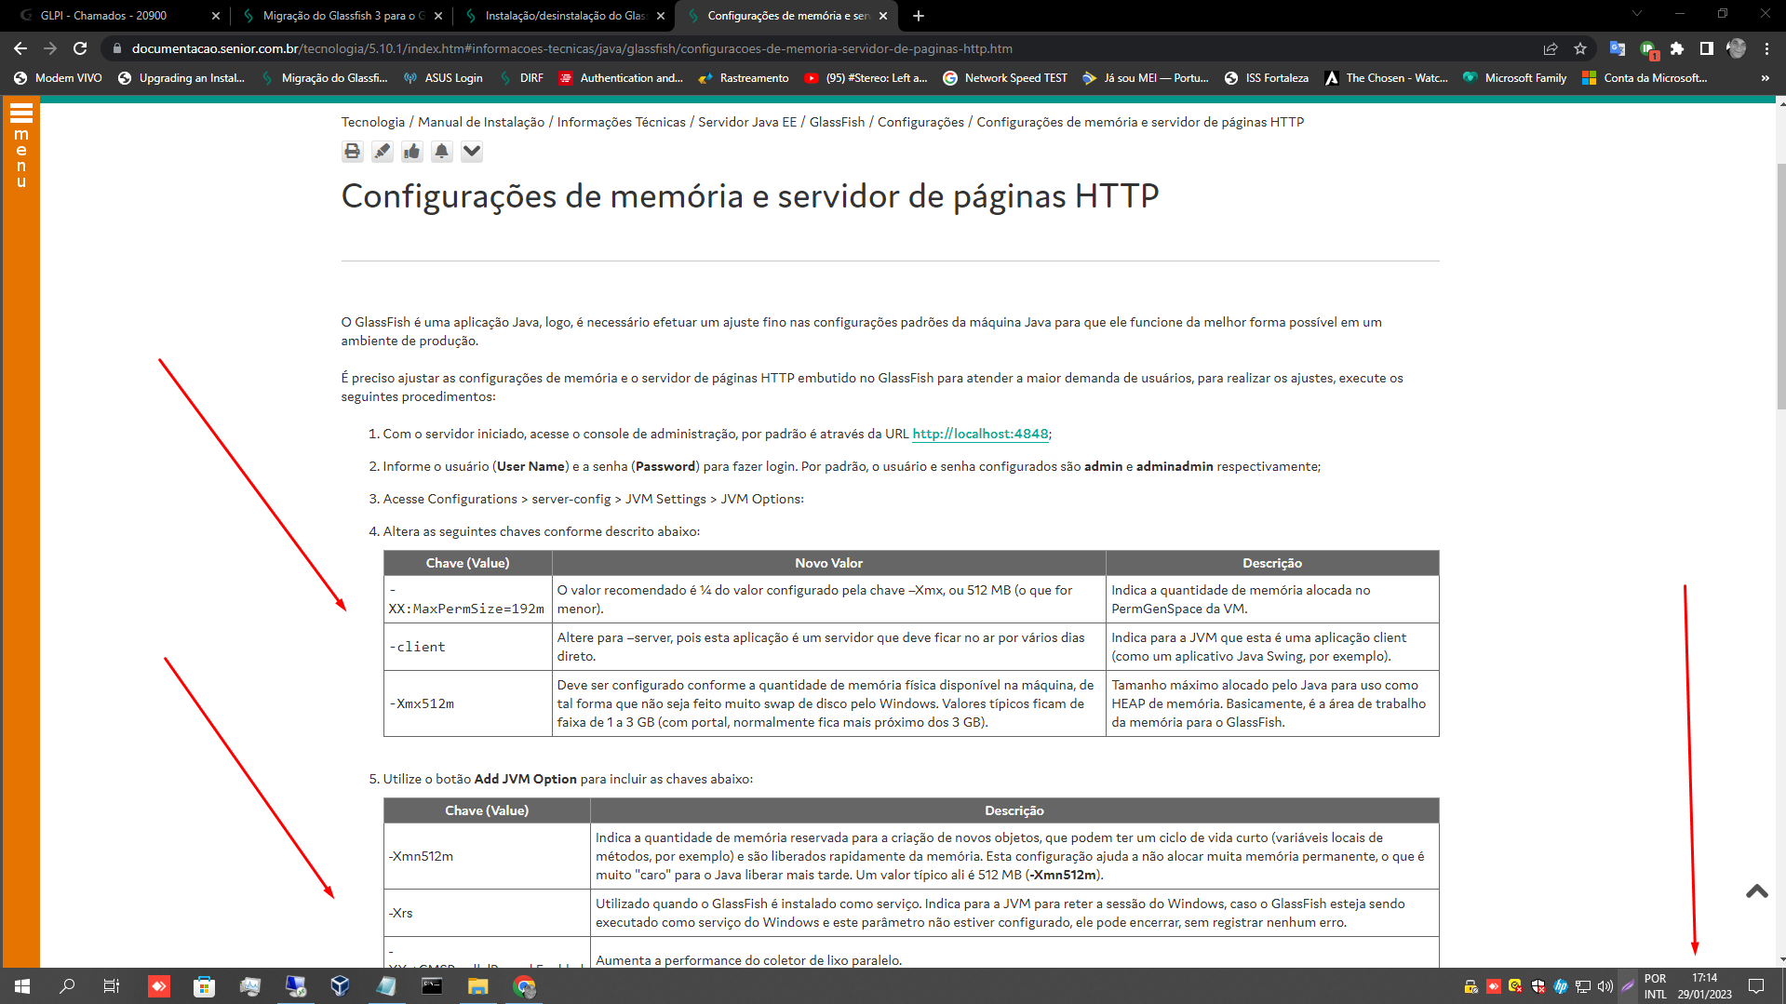Open the Authentication and... bookmark
1786x1004 pixels.
pyautogui.click(x=621, y=78)
